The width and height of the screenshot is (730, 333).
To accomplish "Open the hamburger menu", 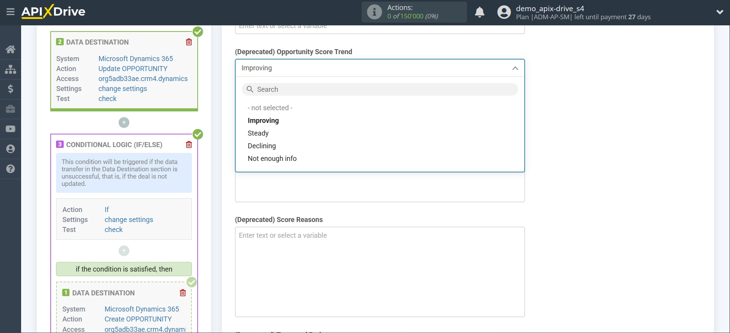I will 10,12.
